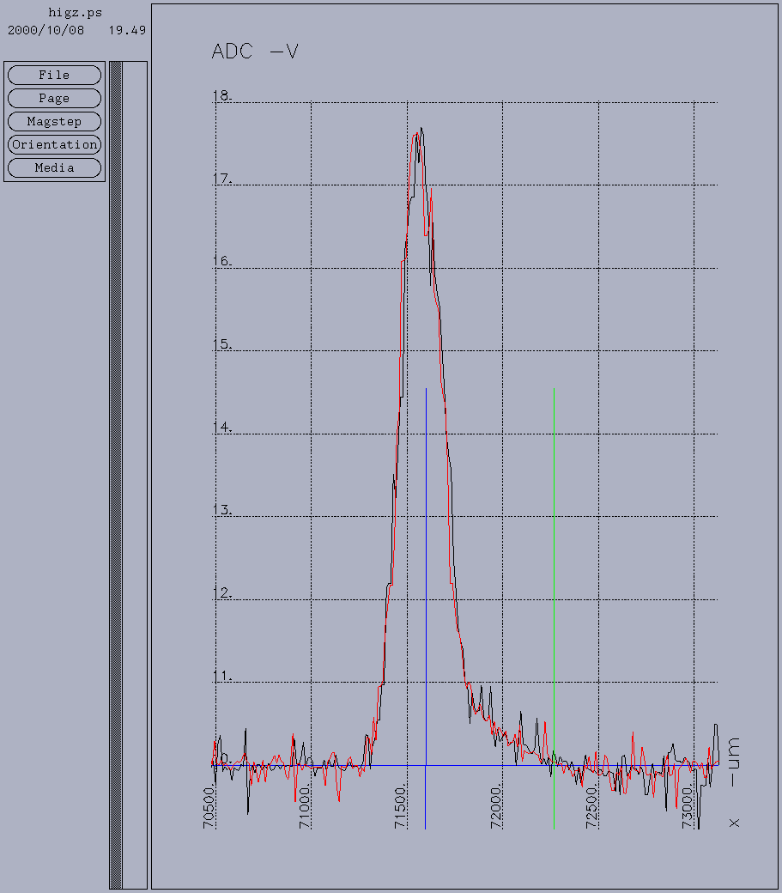The height and width of the screenshot is (893, 782).
Task: Open the Page menu button
Action: tap(55, 98)
